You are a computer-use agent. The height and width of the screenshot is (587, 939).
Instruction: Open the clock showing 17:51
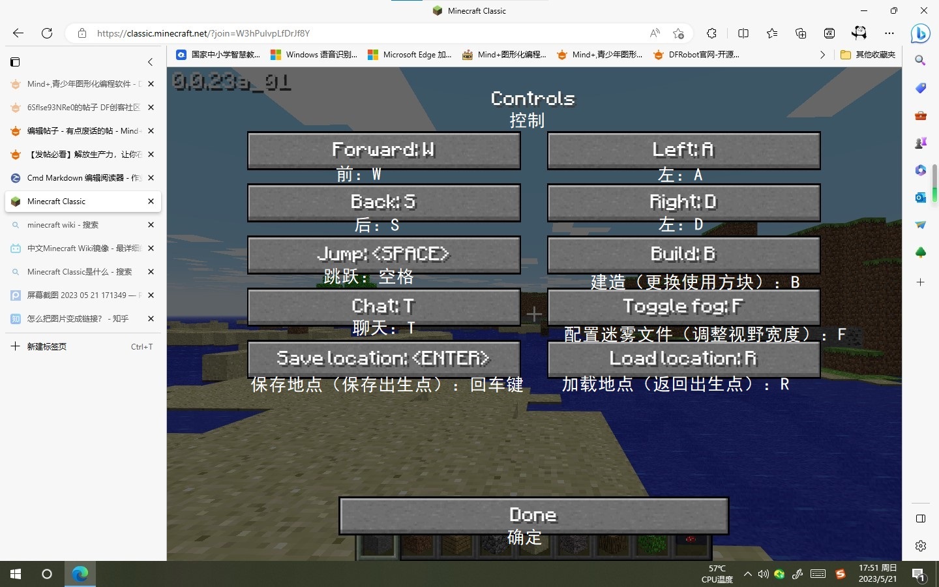coord(878,573)
